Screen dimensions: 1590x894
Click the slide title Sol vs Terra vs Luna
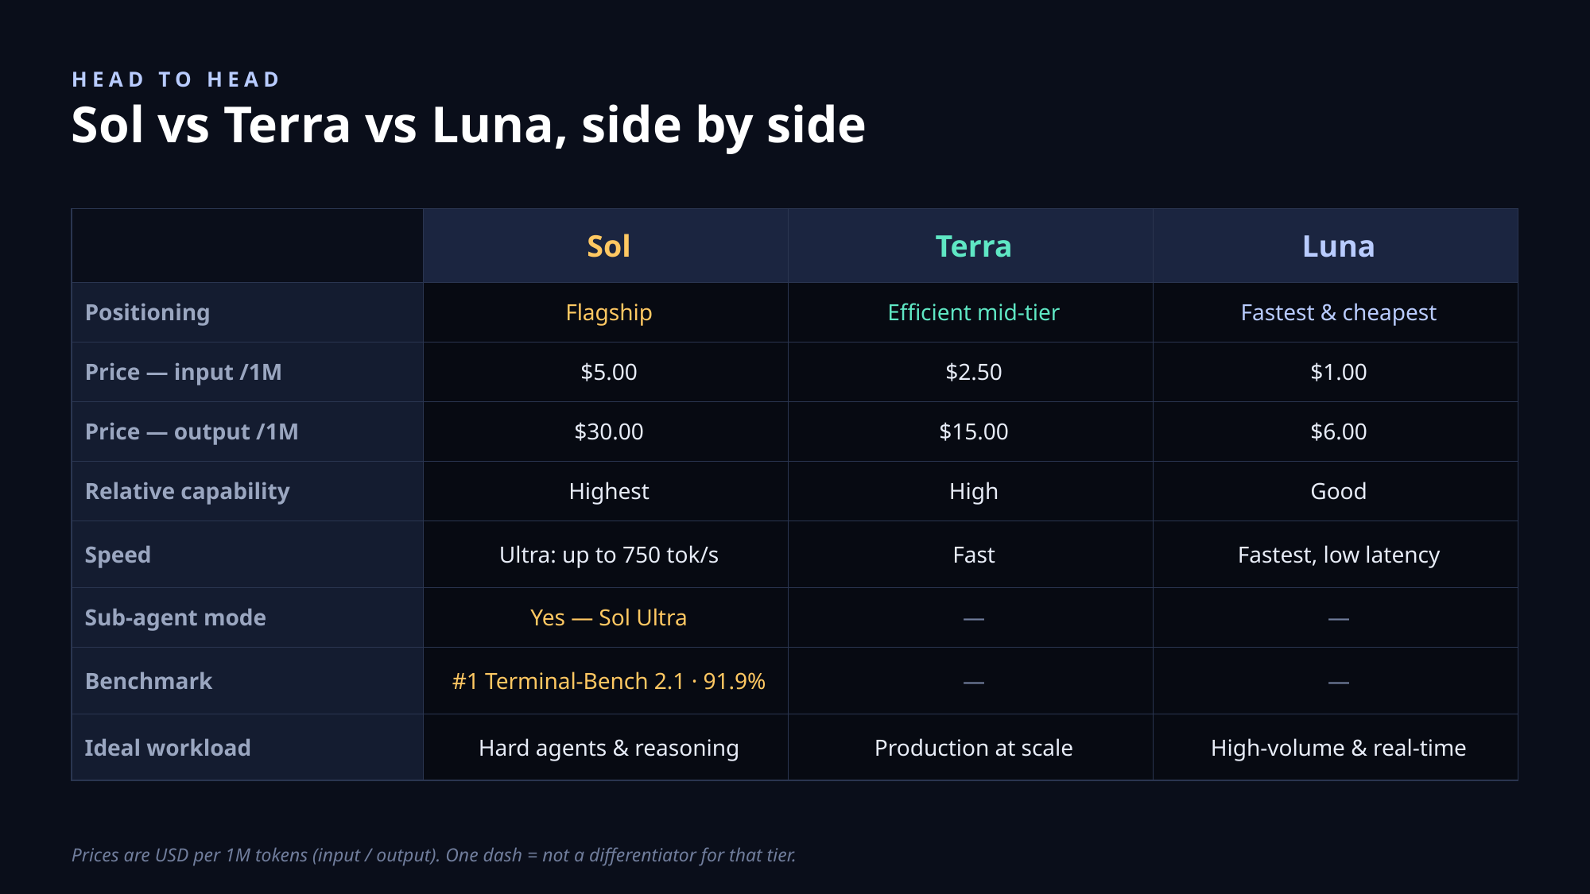click(x=468, y=126)
